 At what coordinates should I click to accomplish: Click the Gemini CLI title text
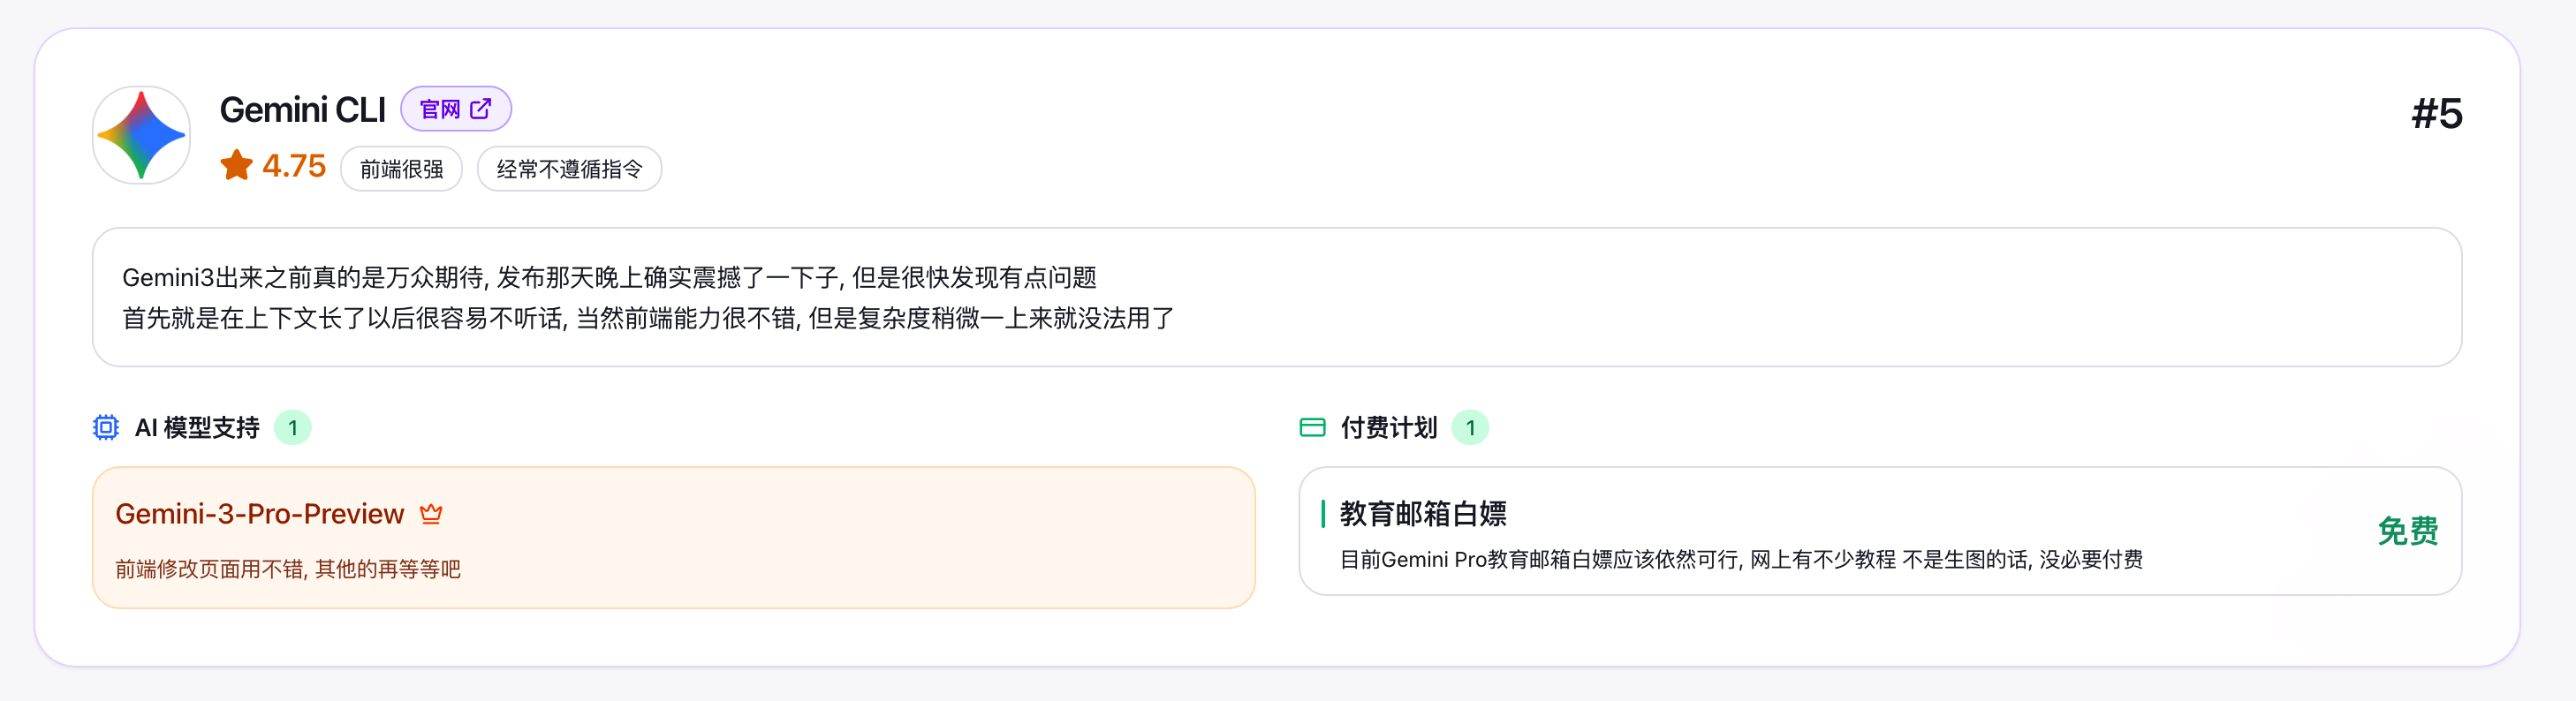click(x=303, y=110)
